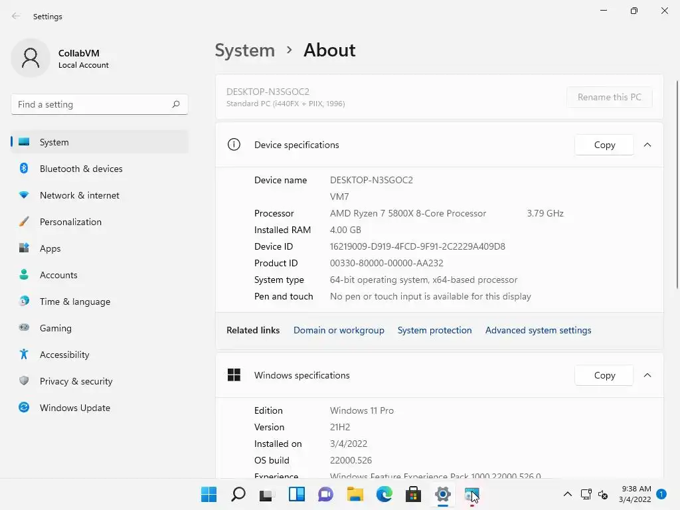This screenshot has width=680, height=510.
Task: Open the Start menu from the taskbar
Action: [209, 494]
